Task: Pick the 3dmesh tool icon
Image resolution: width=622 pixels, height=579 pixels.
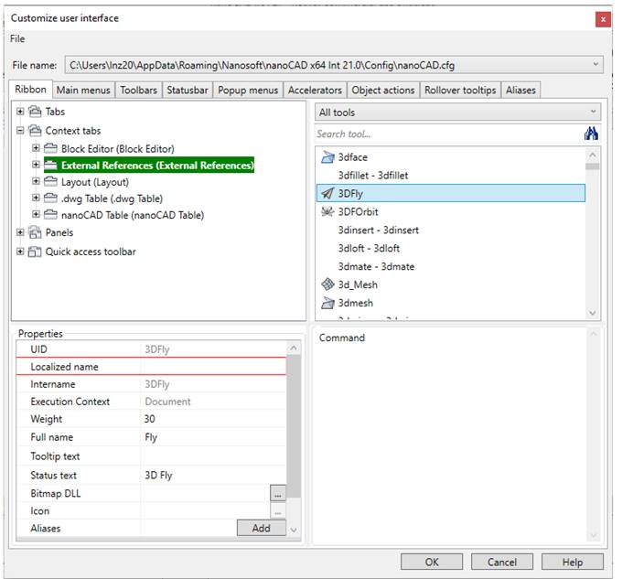Action: (x=327, y=303)
